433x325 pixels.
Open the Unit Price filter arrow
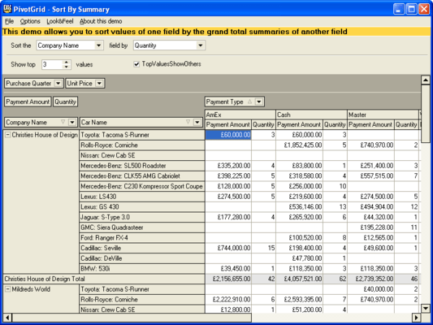pyautogui.click(x=99, y=84)
